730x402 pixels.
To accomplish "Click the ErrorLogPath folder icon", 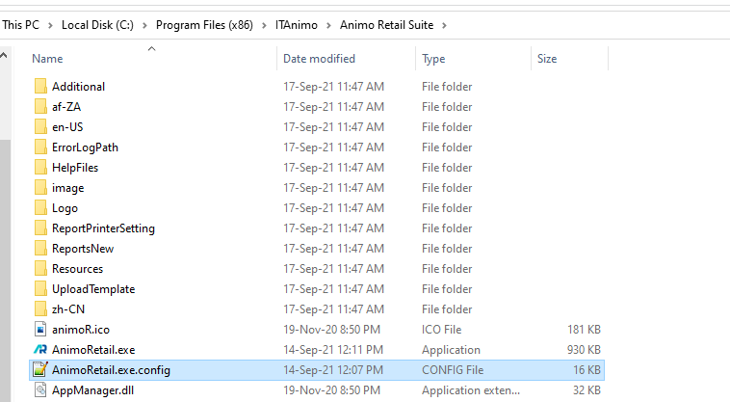I will point(40,147).
